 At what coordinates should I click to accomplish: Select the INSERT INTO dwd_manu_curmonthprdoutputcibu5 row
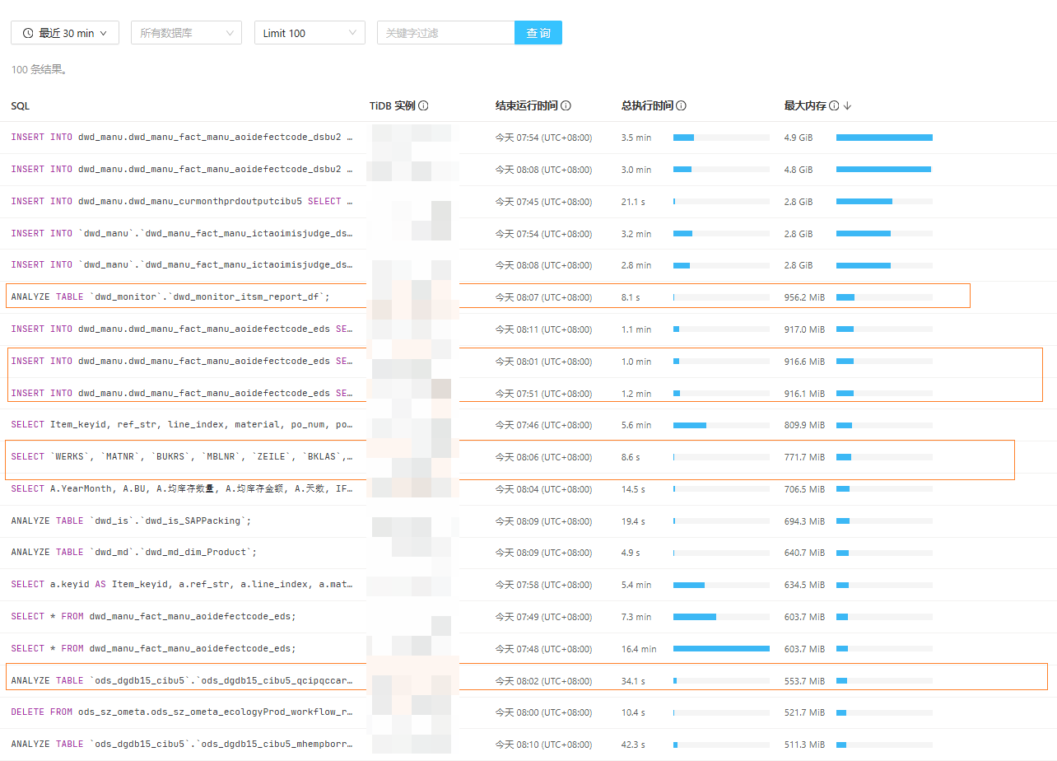(528, 202)
